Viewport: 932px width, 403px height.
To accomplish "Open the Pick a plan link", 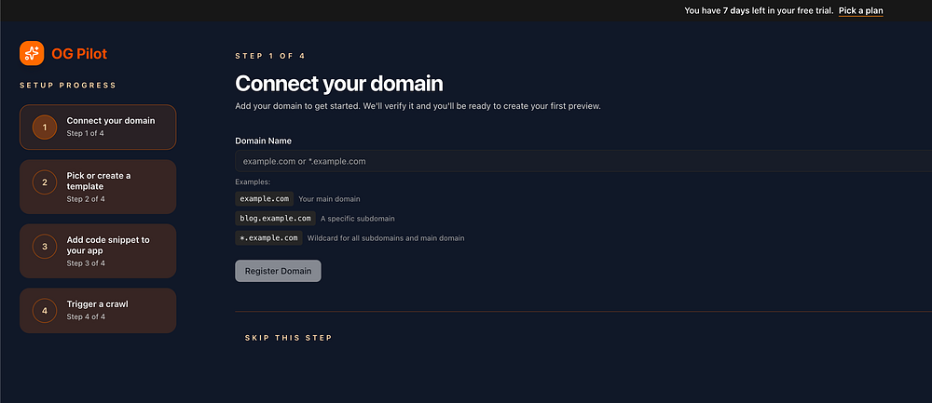I will click(860, 11).
